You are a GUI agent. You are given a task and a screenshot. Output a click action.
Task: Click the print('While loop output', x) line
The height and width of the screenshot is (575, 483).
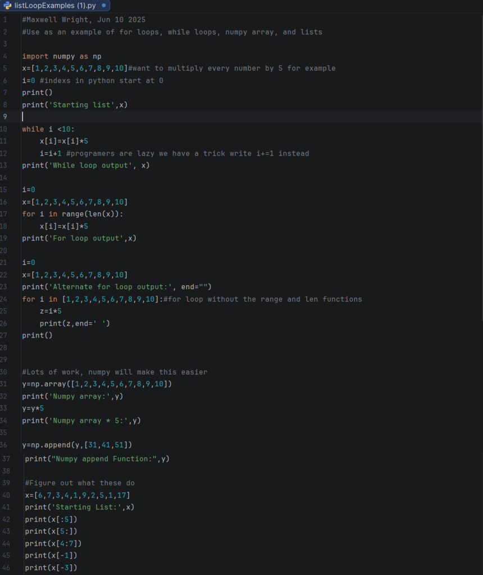(x=86, y=166)
